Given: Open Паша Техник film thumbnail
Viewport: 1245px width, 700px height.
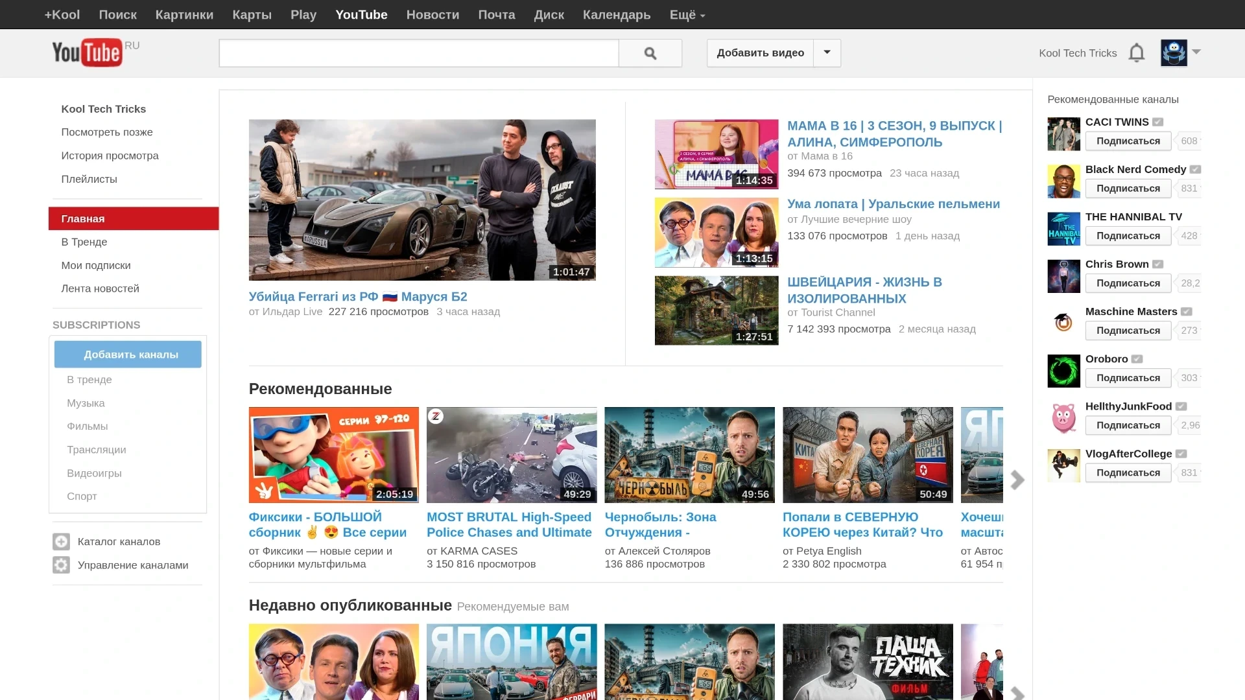Looking at the screenshot, I should tap(868, 662).
